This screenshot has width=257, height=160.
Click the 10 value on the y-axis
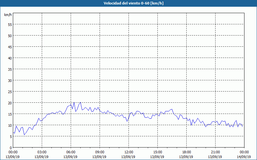[x=10, y=125]
